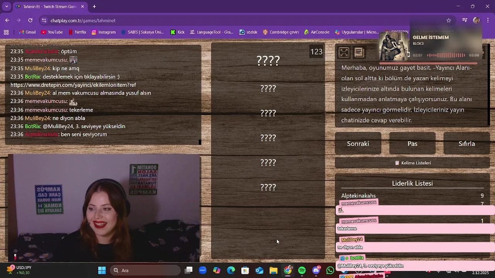Screen dimensions: 495x278
Task: Open LanguageTool bookmark
Action: pos(212,32)
